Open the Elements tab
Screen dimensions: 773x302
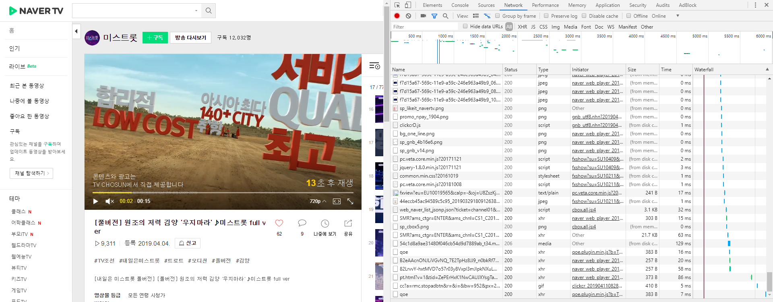tap(432, 5)
